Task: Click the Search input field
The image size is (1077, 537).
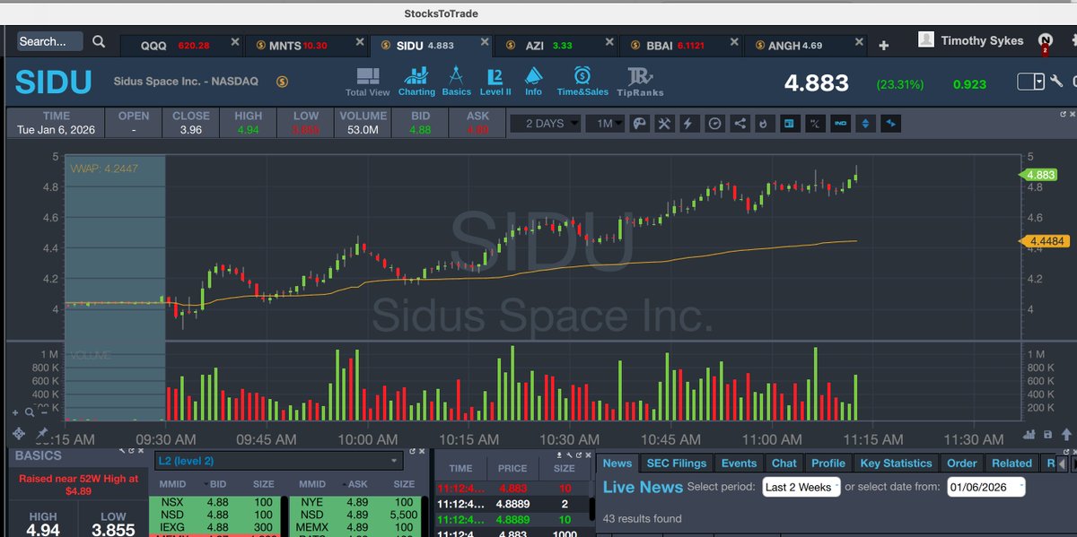Action: coord(50,41)
